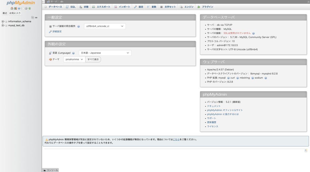
Task: Click the Home icon under the phpMyAdmin logo
Action: tap(12, 8)
